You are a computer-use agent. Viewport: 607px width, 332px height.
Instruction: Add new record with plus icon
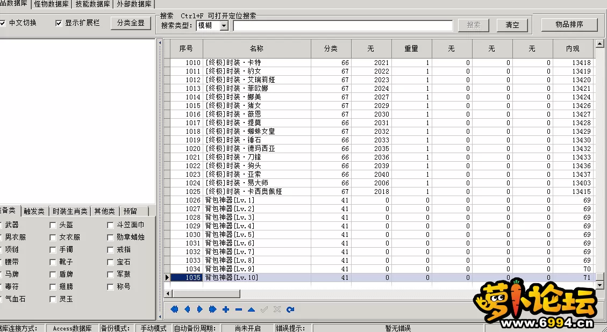tap(226, 309)
